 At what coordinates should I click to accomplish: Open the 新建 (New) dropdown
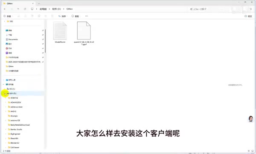8,16
